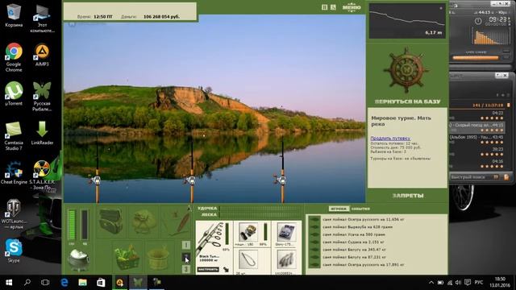Click the Настроить button under the rod
Screen dimensions: 516x290
click(x=208, y=269)
